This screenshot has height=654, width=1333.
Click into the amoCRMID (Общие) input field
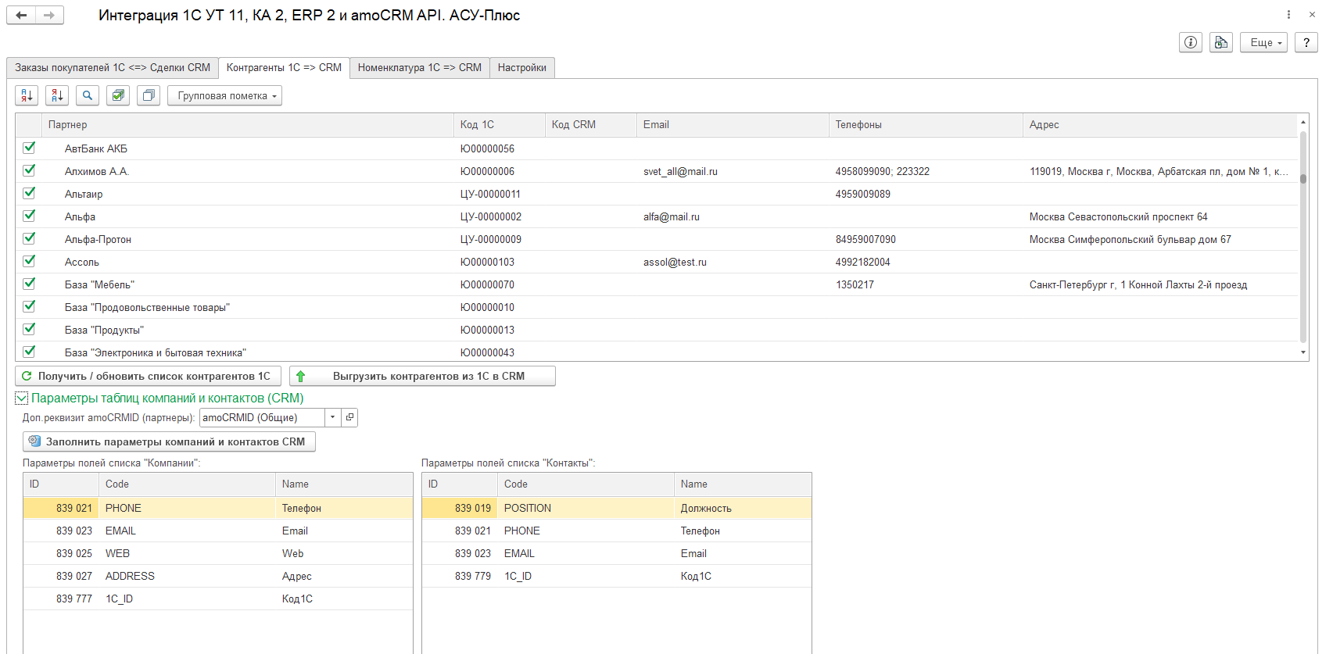[262, 417]
